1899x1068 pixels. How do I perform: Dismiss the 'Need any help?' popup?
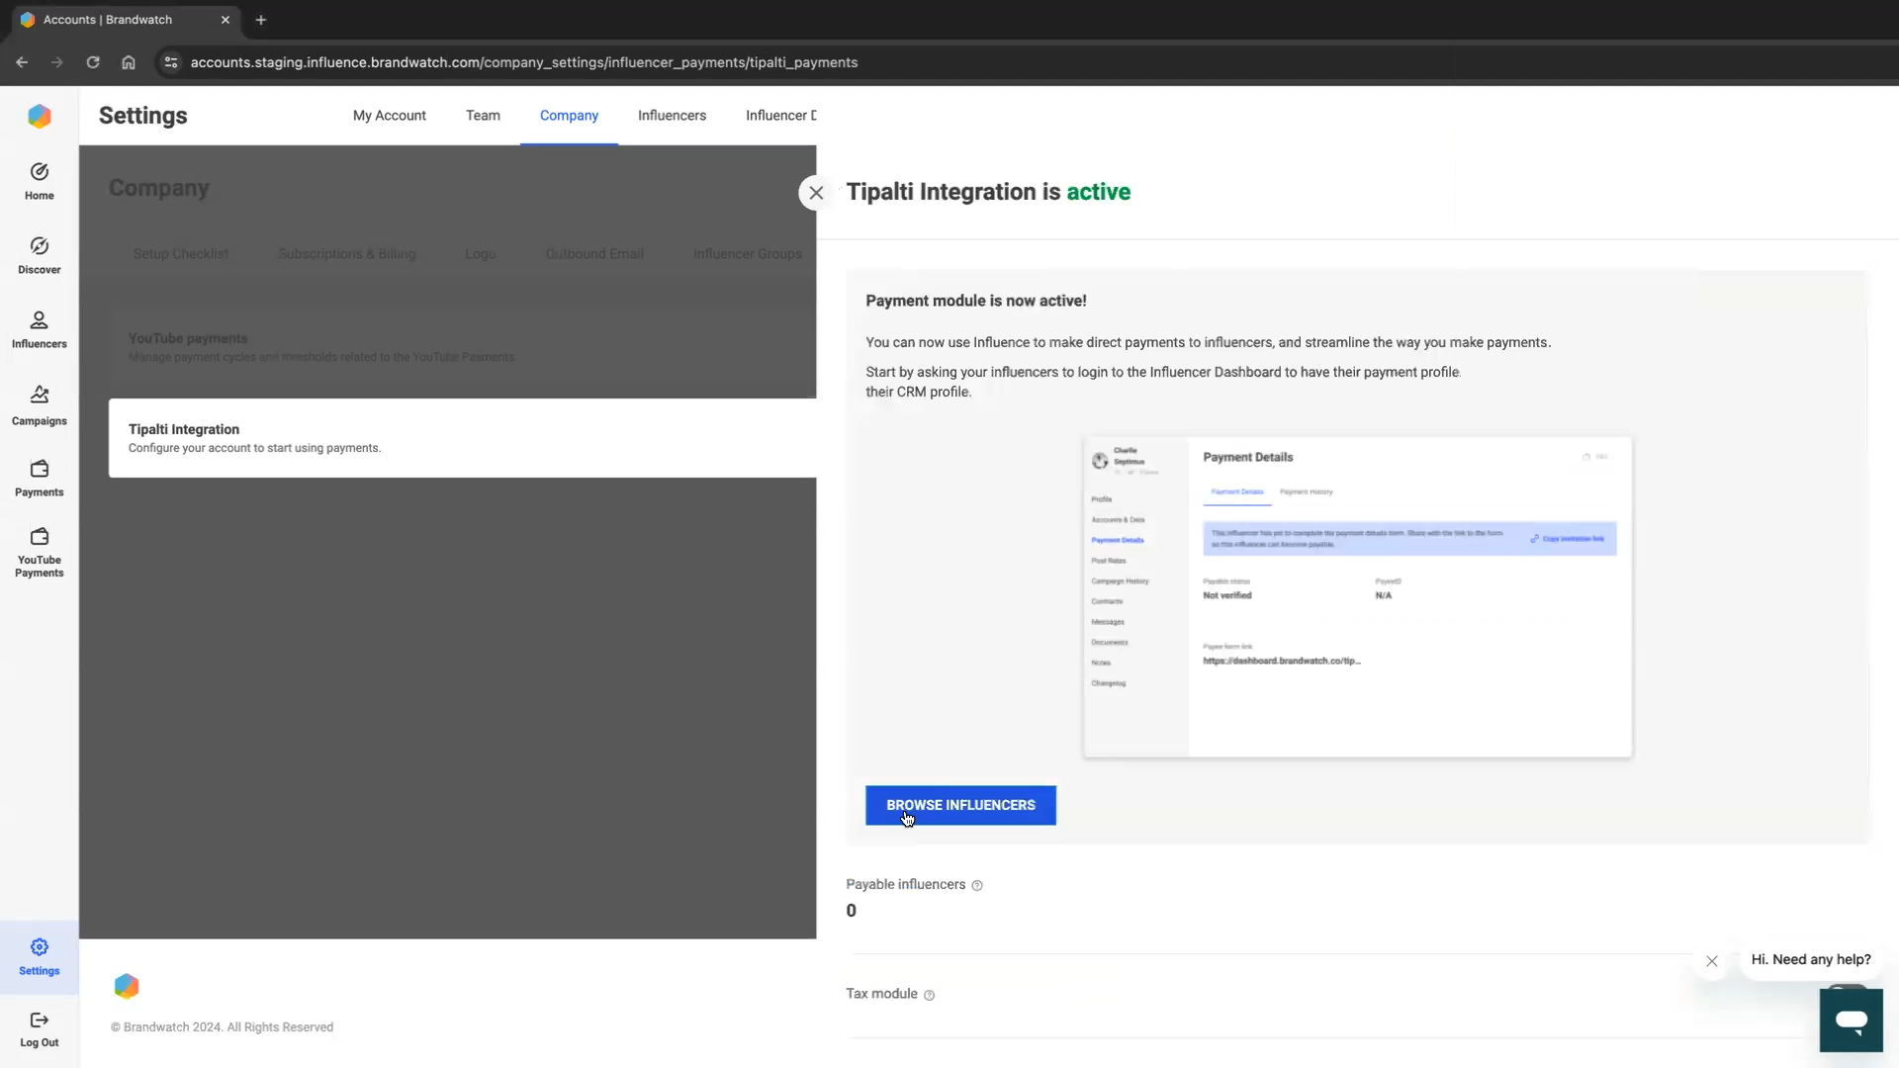[1712, 961]
